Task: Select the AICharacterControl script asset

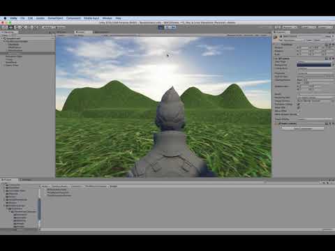Action: (57, 190)
